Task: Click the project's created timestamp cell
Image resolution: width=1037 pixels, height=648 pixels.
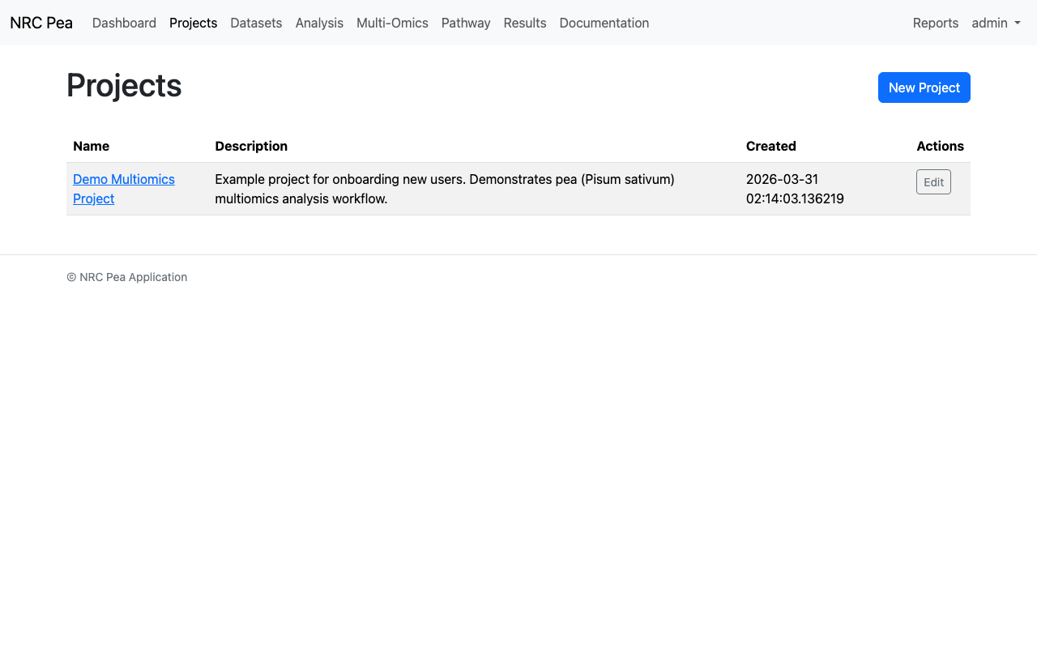Action: [x=795, y=189]
